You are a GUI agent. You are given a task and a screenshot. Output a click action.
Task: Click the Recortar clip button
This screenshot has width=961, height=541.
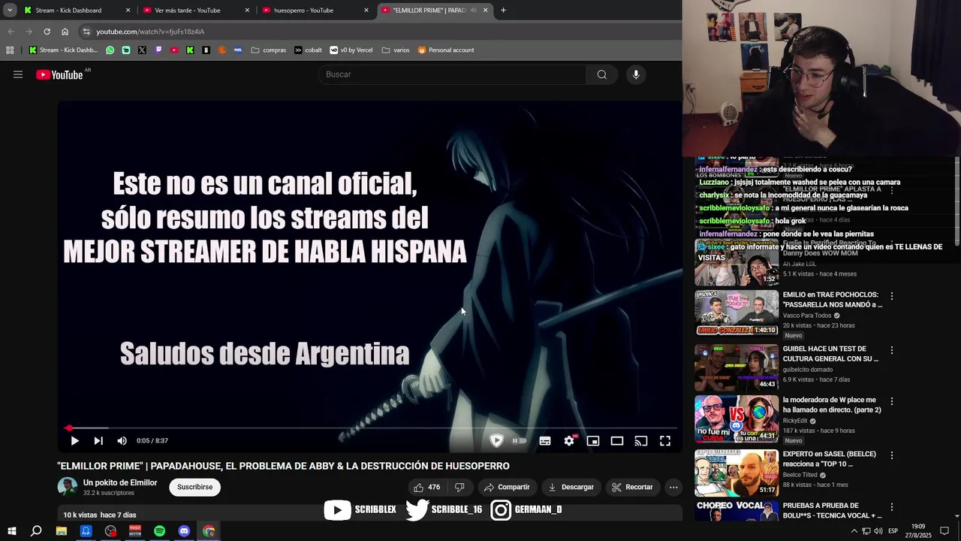coord(632,487)
